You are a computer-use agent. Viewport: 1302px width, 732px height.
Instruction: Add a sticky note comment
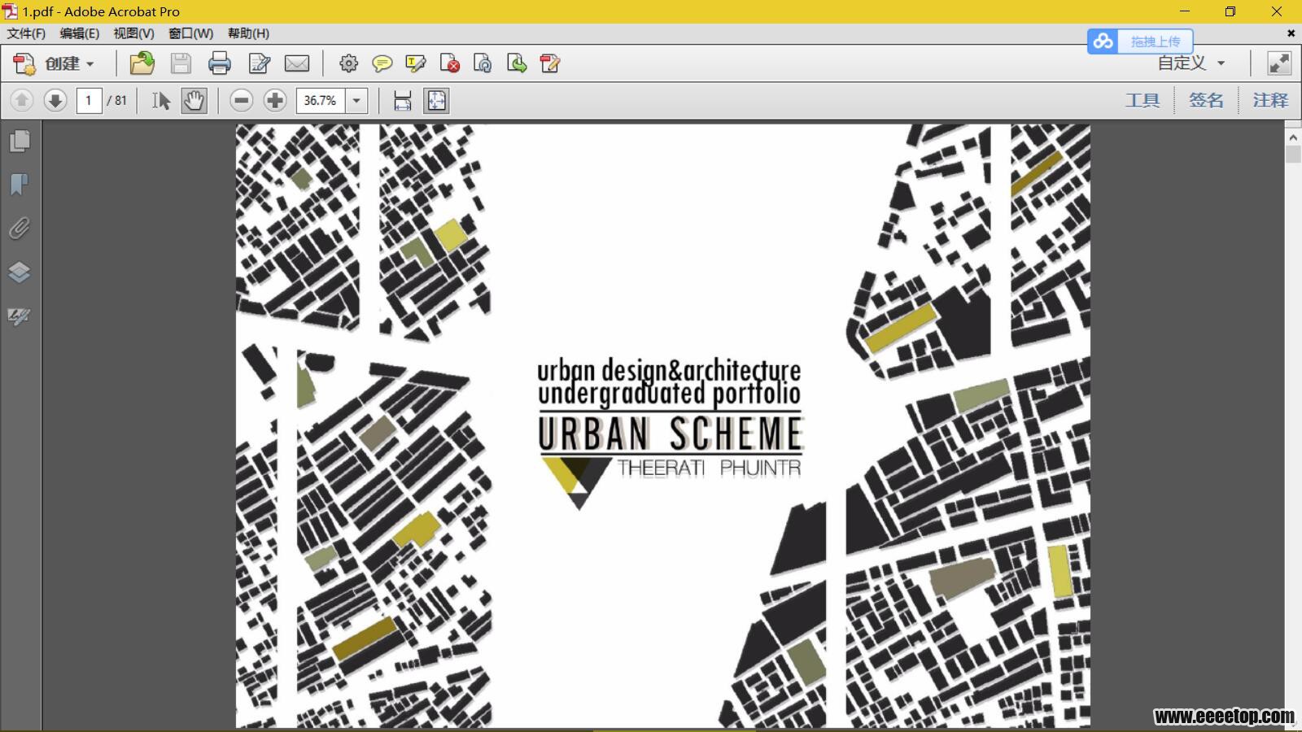382,63
